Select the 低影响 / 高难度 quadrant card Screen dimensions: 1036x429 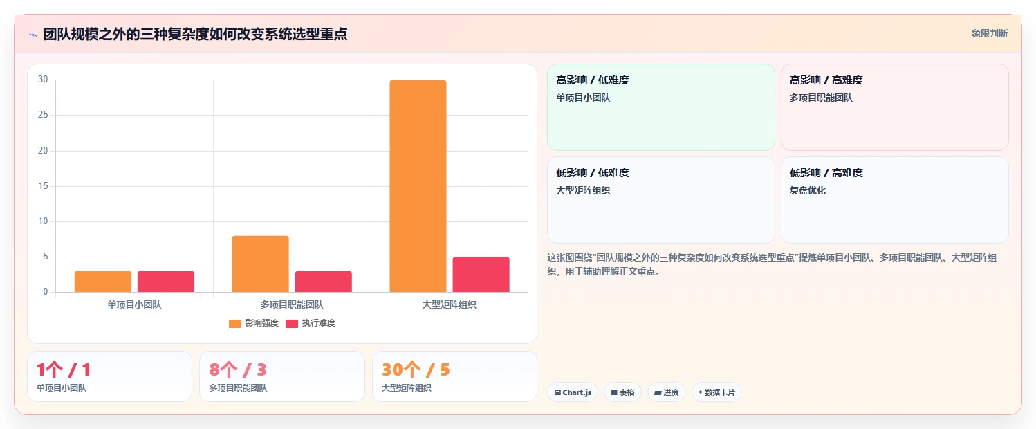point(894,200)
